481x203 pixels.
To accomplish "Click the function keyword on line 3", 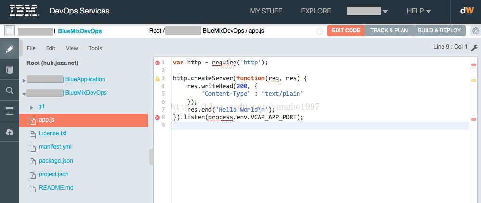I will (251, 78).
